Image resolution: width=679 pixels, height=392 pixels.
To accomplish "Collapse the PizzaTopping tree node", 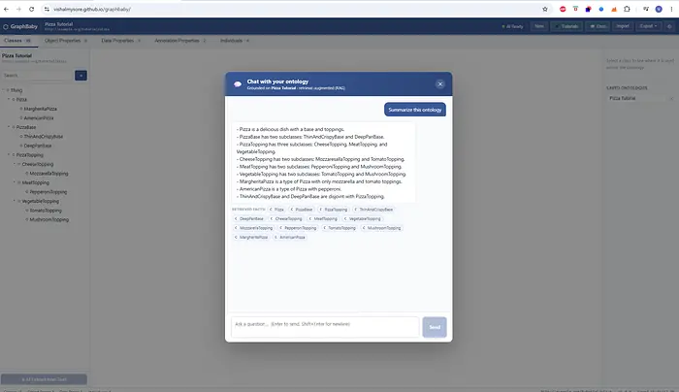I will point(9,154).
